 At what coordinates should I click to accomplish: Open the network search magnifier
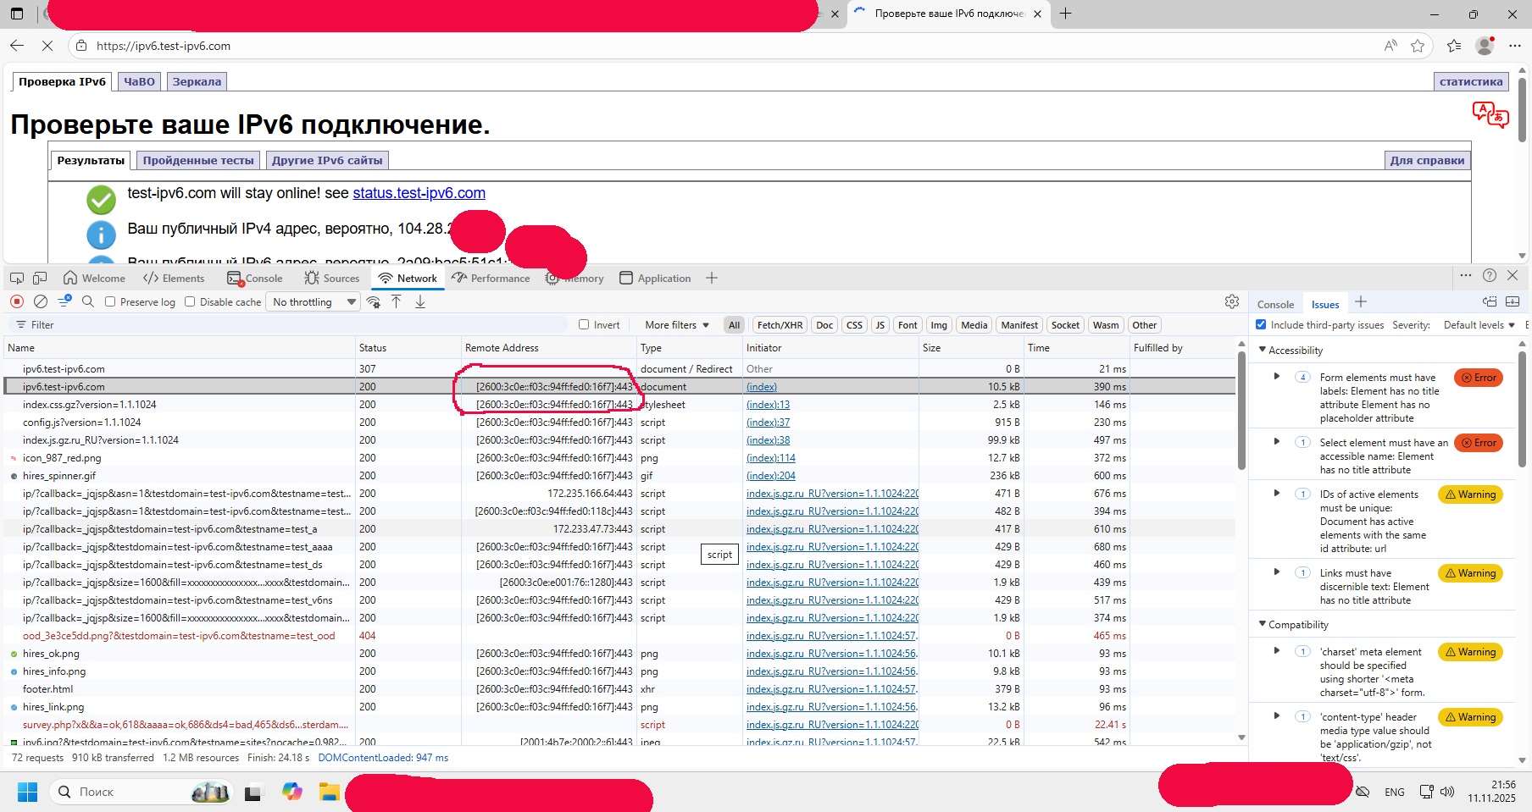pos(88,301)
